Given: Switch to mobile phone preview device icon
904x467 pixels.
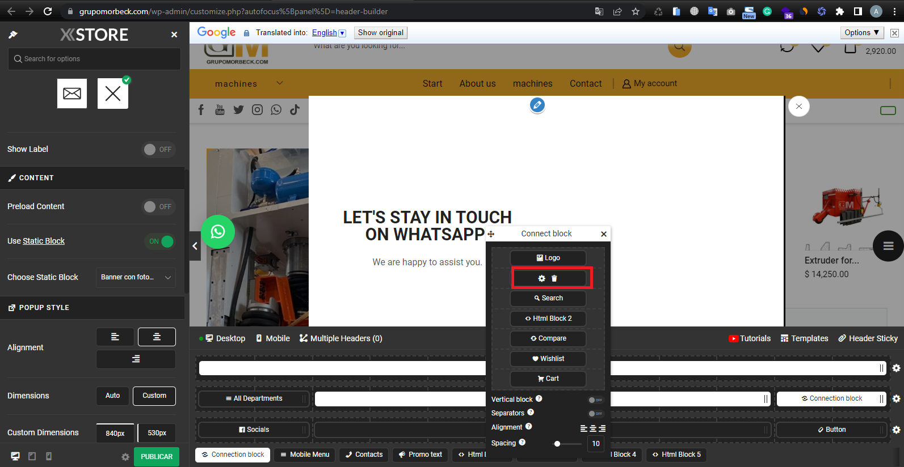Looking at the screenshot, I should tap(49, 456).
